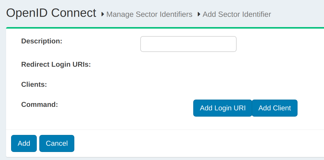Click inside the Description text field
This screenshot has height=160, width=324.
click(188, 44)
